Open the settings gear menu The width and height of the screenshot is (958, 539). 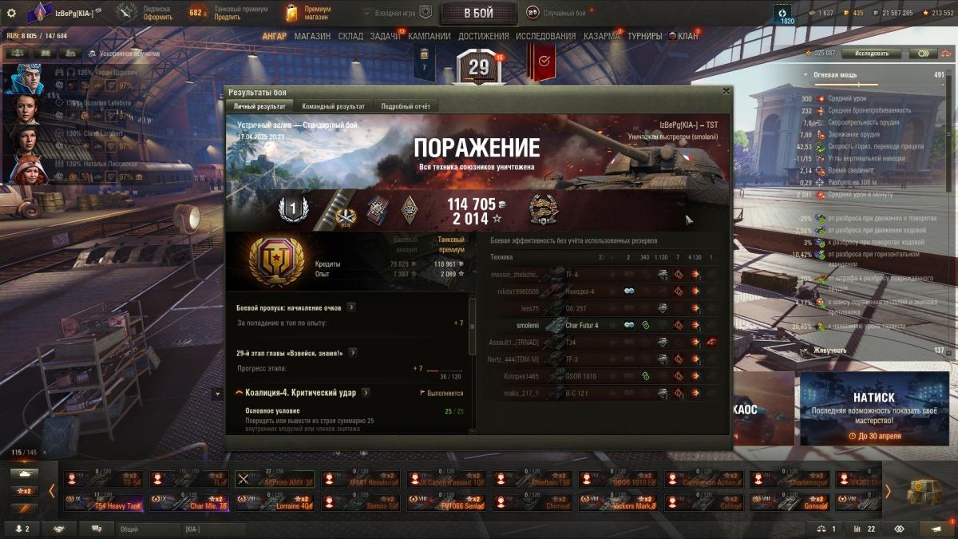tap(11, 13)
